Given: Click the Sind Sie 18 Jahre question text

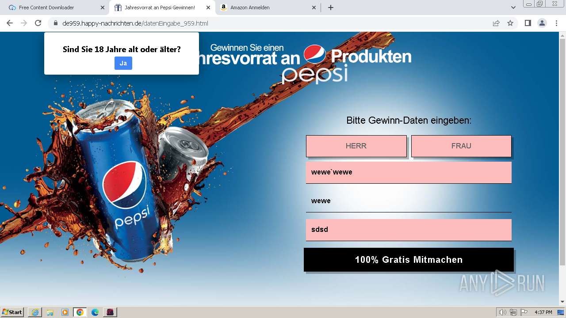Looking at the screenshot, I should click(x=122, y=49).
